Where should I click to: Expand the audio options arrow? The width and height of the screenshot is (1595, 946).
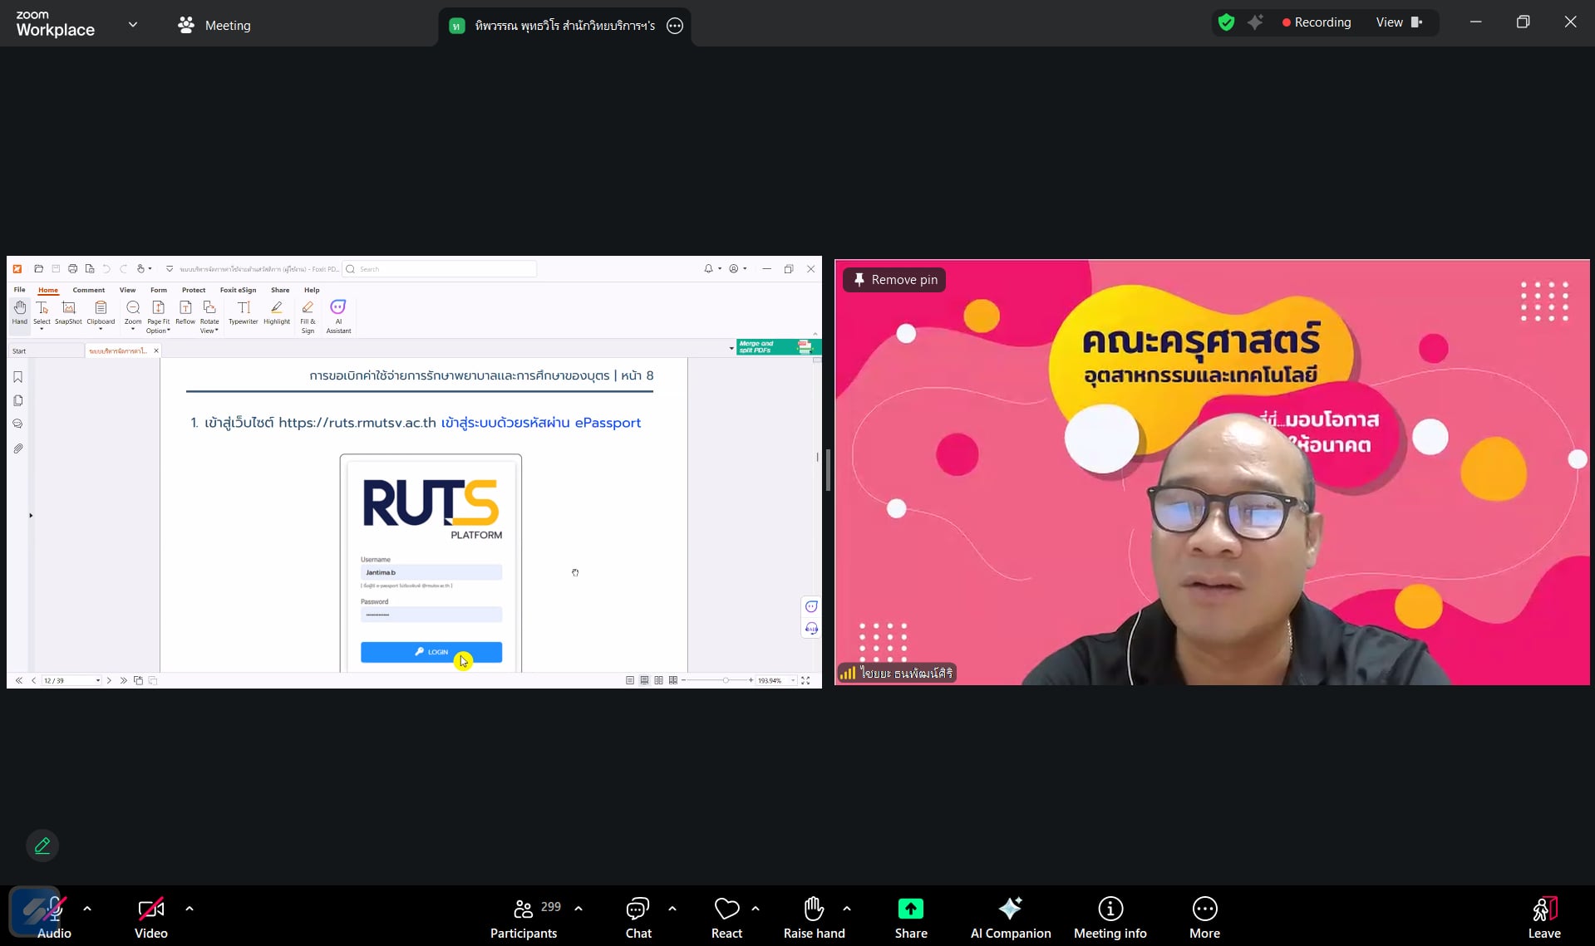coord(87,909)
